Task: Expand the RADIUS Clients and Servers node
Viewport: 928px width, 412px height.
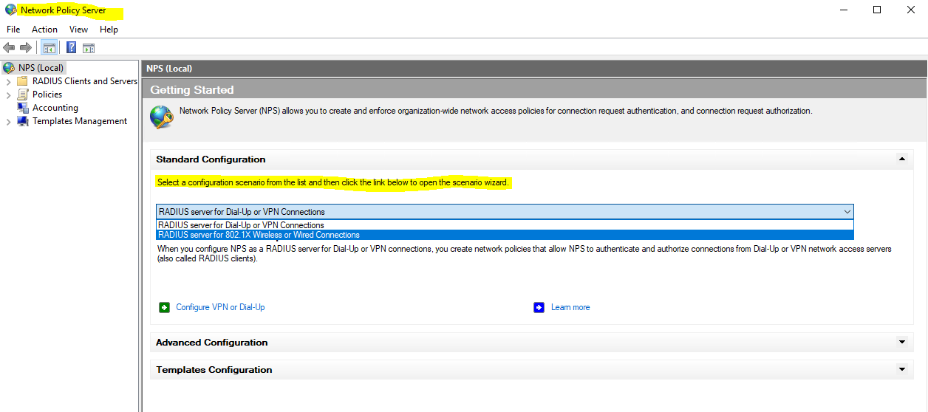Action: pos(8,81)
